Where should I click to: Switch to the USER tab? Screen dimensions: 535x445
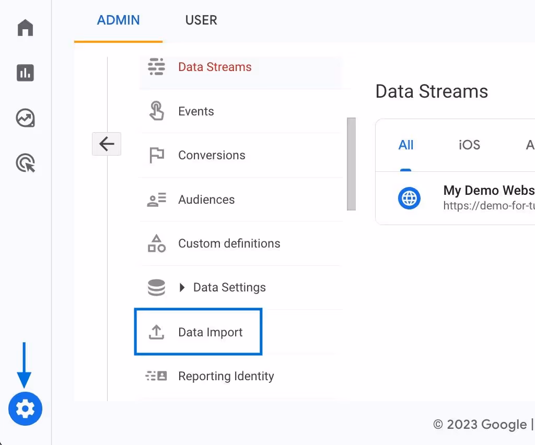(201, 20)
